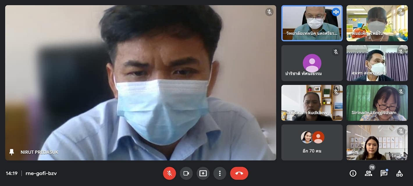The height and width of the screenshot is (186, 413).
Task: Select the สุนทร participant video tile
Action: [x=377, y=63]
